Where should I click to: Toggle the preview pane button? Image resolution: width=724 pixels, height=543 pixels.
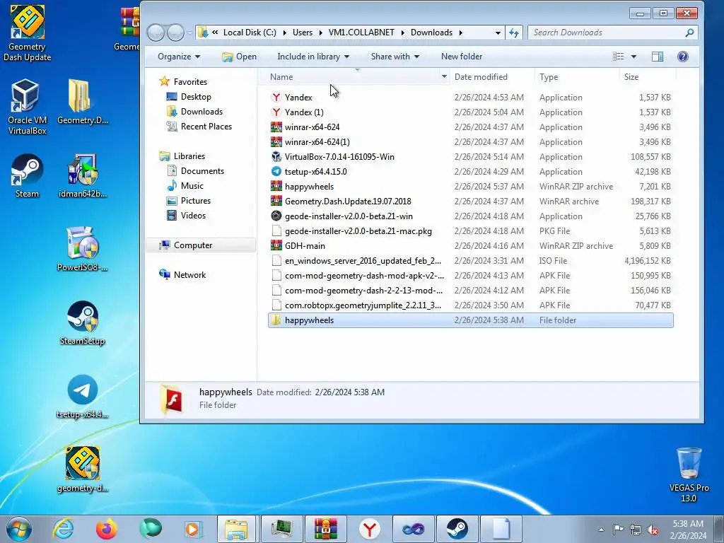658,57
